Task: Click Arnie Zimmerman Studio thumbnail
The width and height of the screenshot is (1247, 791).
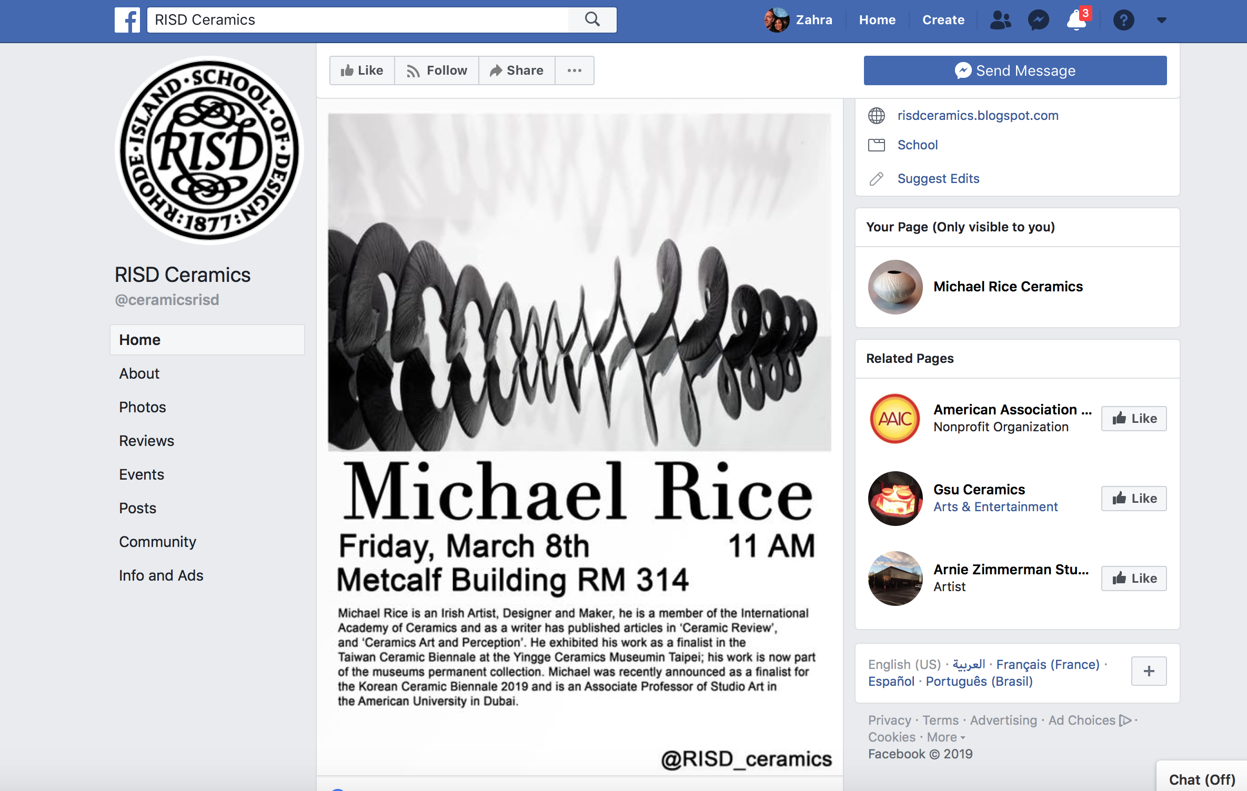Action: [895, 579]
